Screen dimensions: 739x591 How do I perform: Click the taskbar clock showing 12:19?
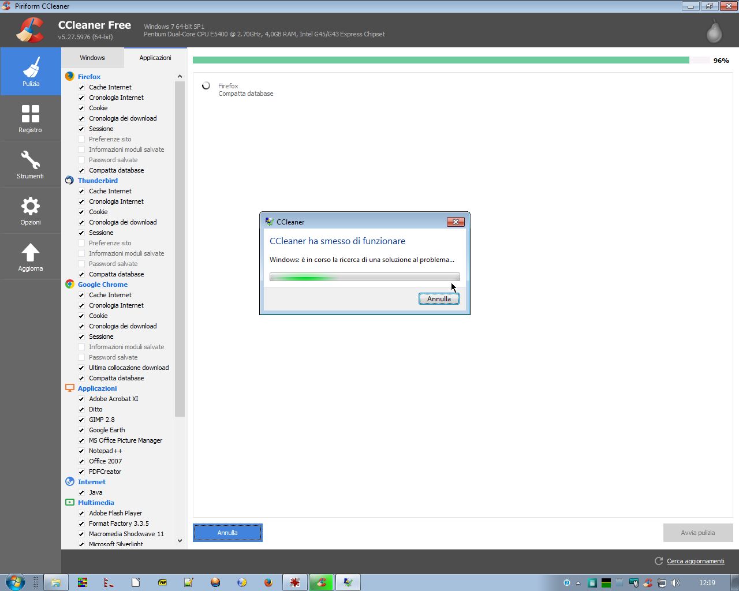707,583
